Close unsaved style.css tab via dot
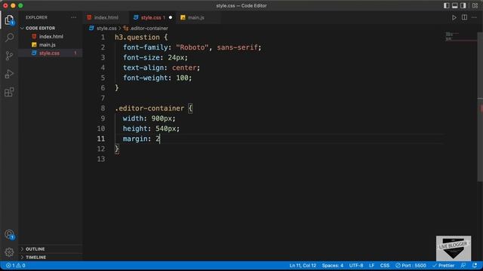The image size is (483, 271). pyautogui.click(x=171, y=17)
